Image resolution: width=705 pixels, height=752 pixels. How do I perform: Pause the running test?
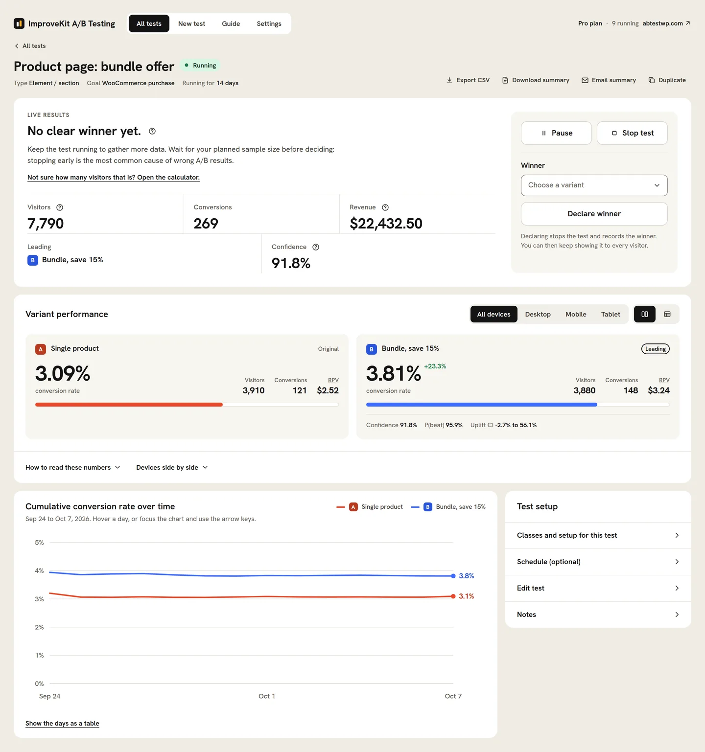[x=556, y=133]
